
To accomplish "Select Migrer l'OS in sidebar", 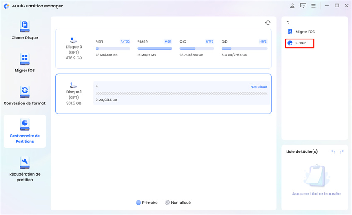I will [25, 62].
